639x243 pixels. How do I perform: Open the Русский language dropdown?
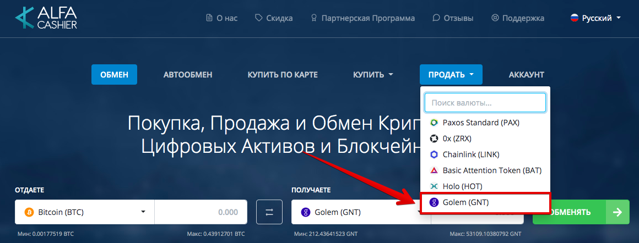pyautogui.click(x=595, y=18)
